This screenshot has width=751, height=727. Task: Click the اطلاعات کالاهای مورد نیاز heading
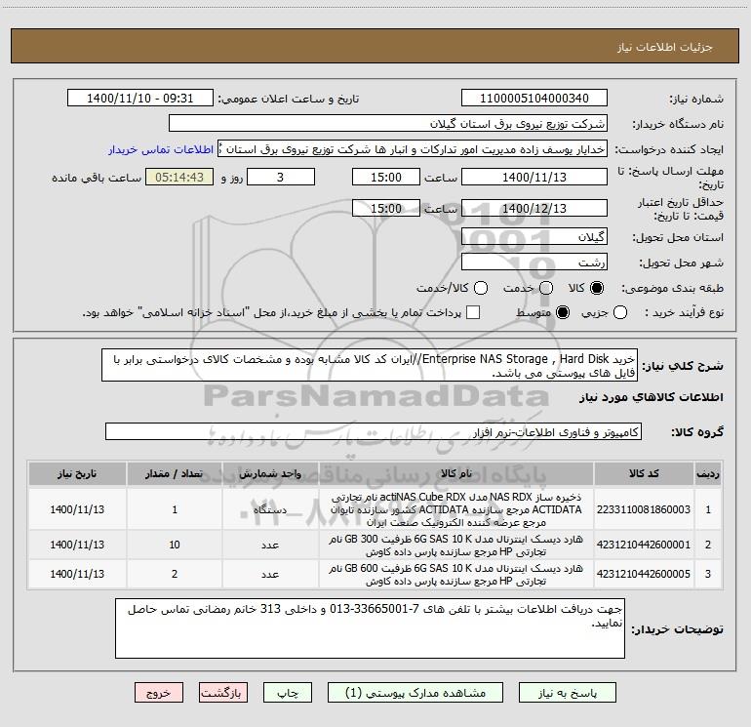pos(651,397)
